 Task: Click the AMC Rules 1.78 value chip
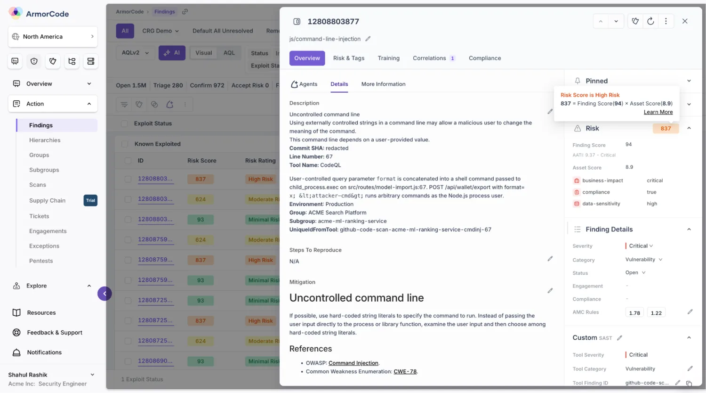click(x=634, y=313)
